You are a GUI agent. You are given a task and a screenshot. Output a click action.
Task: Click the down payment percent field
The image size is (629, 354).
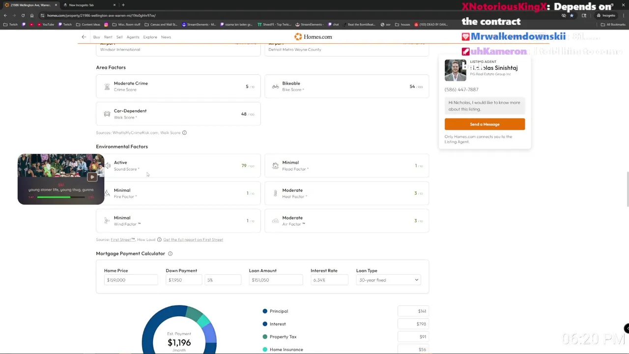pos(223,280)
